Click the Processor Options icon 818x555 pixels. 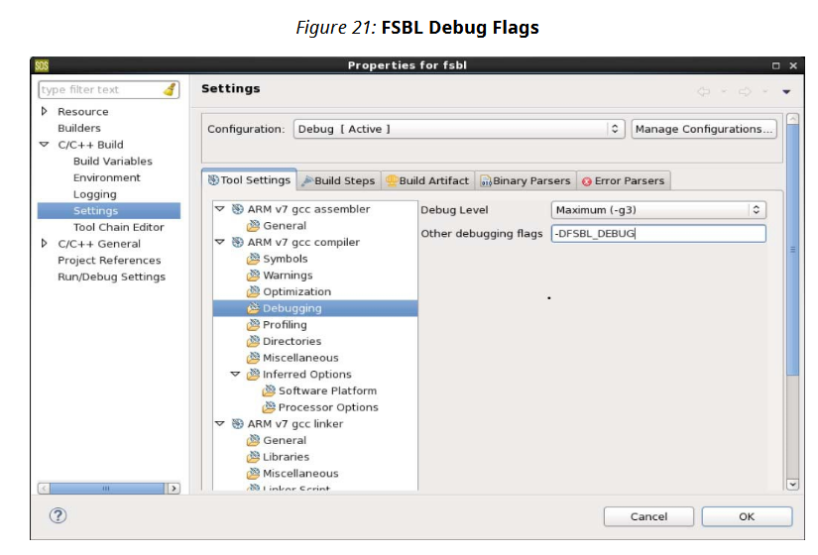[269, 407]
